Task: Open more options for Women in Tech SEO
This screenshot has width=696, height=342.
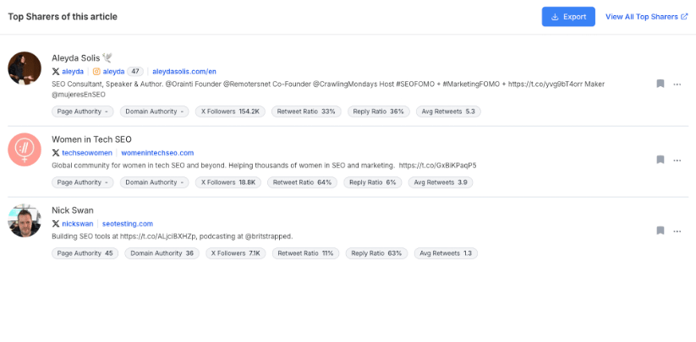Action: coord(677,160)
